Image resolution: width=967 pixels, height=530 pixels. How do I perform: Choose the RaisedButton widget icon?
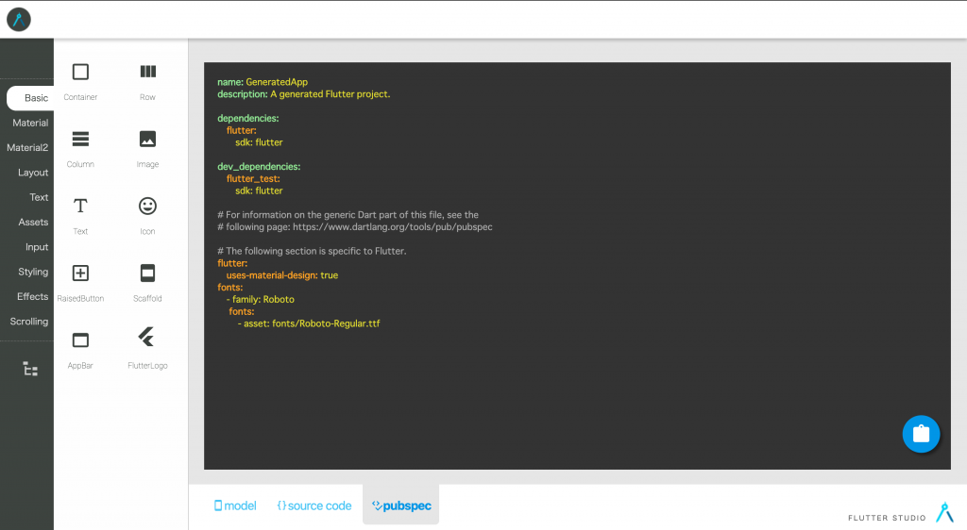tap(80, 273)
